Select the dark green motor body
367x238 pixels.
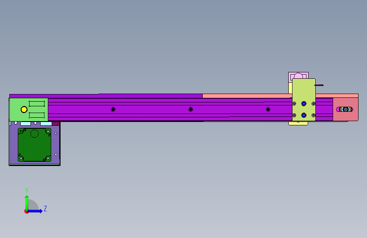[34, 145]
